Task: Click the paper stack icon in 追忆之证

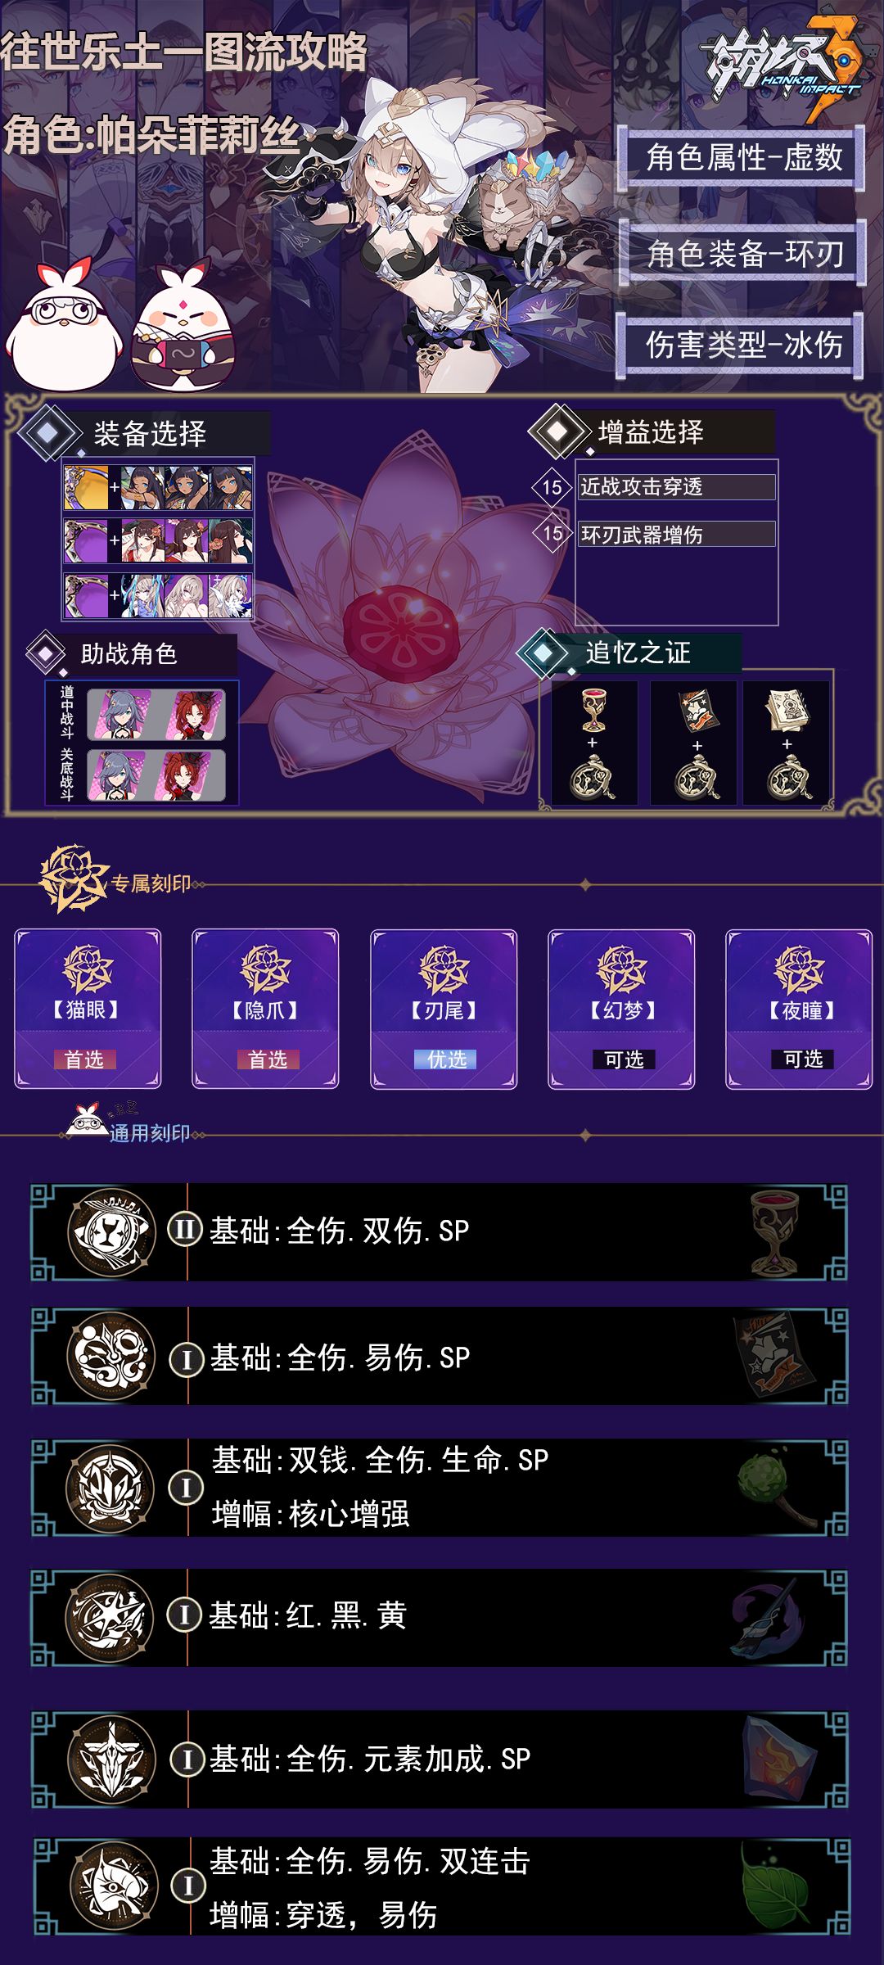Action: [787, 710]
